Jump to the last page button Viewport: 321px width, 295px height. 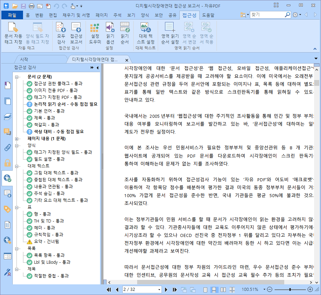coord(175,290)
